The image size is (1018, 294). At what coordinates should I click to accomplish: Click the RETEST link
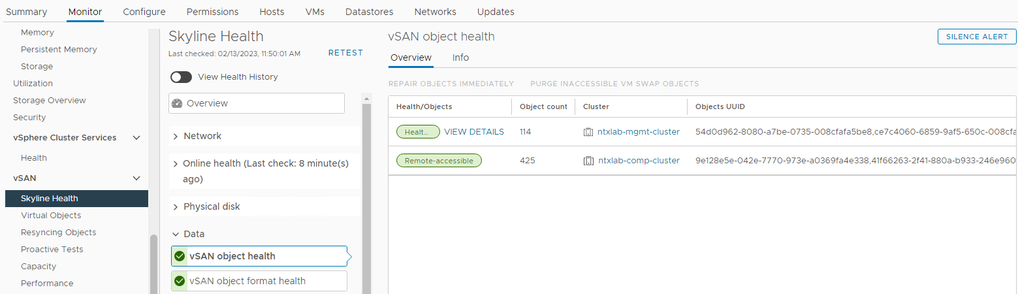pyautogui.click(x=345, y=53)
